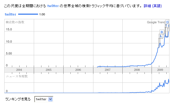The height and width of the screenshot is (106, 174).
Task: Select news flag marker B
Action: [162, 32]
